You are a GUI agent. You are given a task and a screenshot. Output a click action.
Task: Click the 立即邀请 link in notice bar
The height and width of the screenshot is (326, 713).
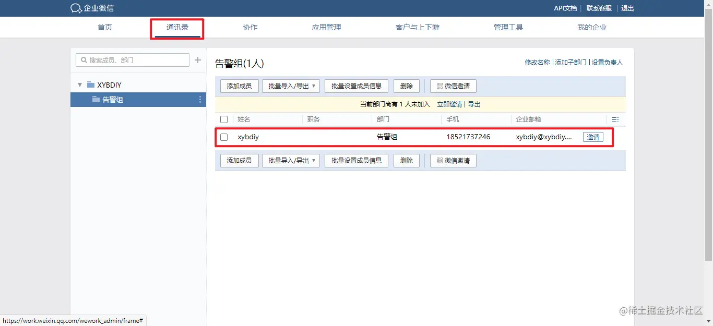pos(449,104)
